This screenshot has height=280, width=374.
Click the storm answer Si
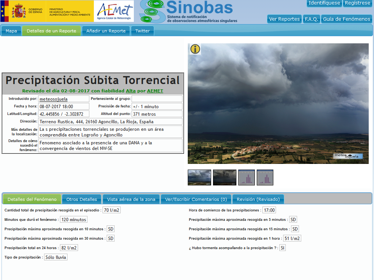[x=282, y=248]
